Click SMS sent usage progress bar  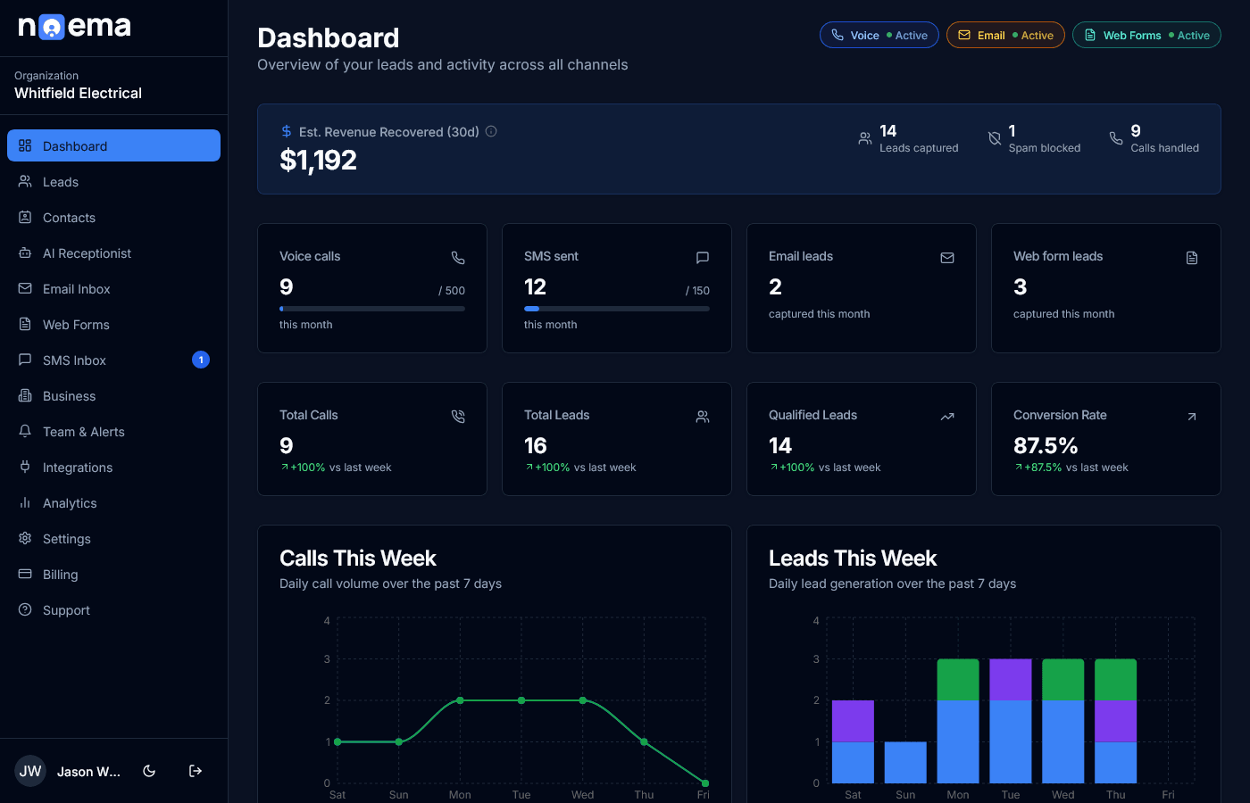(x=617, y=309)
